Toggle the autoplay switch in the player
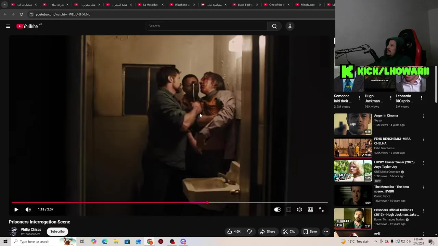438x246 pixels. pos(278,209)
